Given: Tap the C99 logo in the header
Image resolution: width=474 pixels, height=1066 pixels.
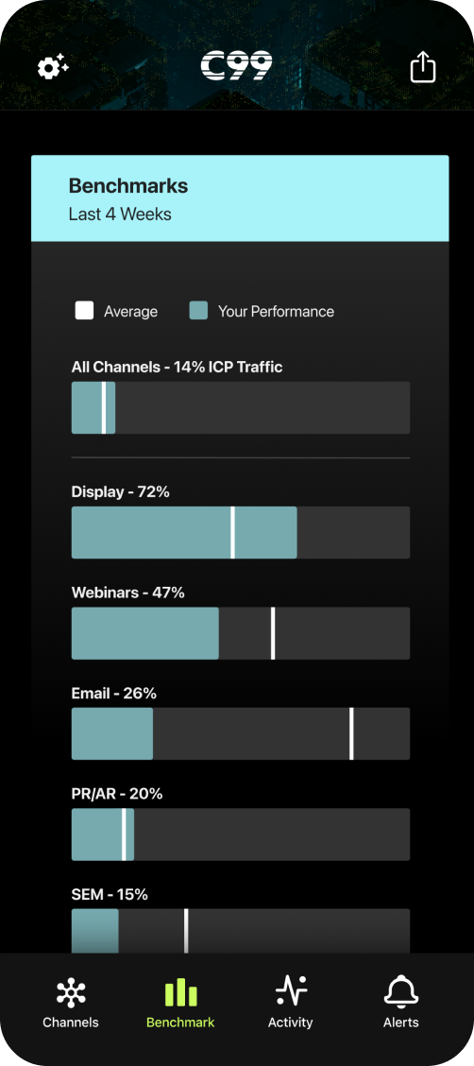Looking at the screenshot, I should pos(236,66).
